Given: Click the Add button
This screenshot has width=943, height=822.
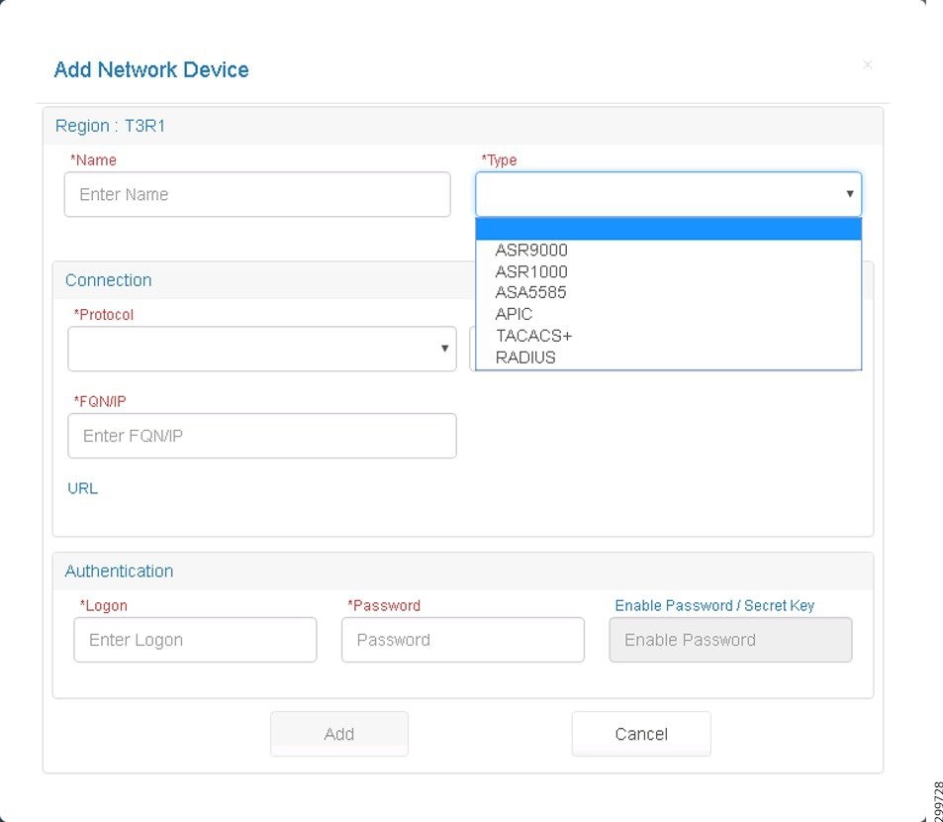Looking at the screenshot, I should (339, 734).
